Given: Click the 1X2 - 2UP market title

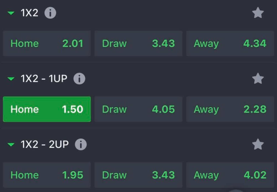Looking at the screenshot, I should coord(45,145).
